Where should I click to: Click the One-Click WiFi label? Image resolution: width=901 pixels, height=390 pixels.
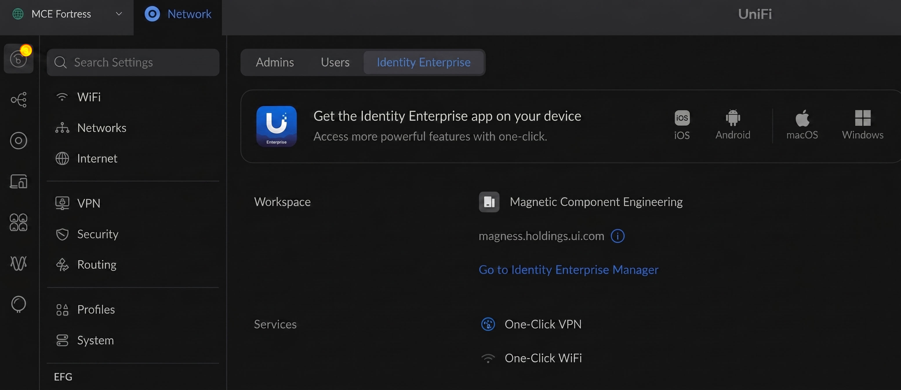coord(543,358)
